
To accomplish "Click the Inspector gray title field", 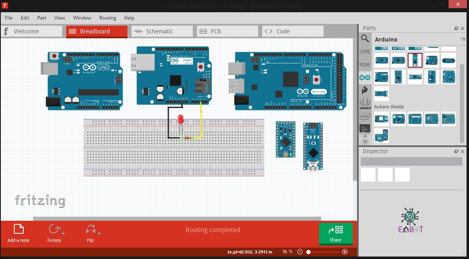I will [411, 162].
